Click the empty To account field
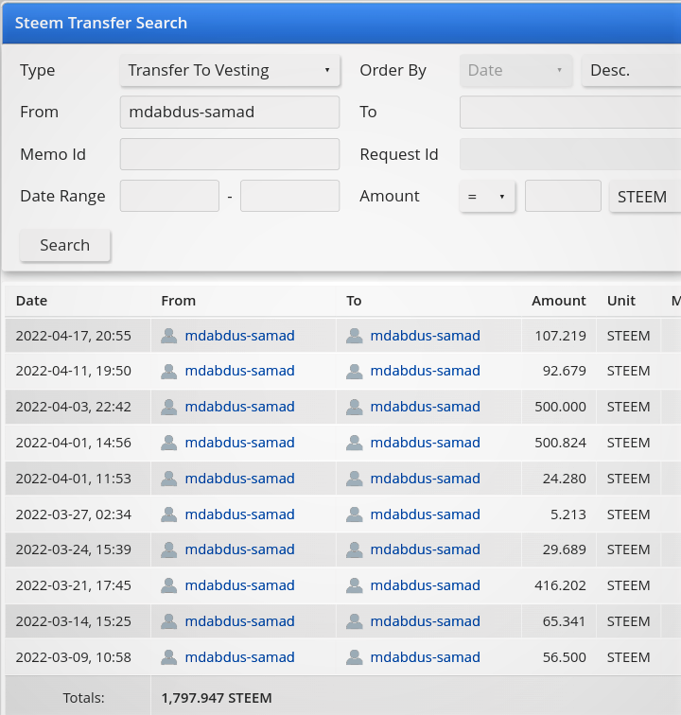 coord(570,113)
